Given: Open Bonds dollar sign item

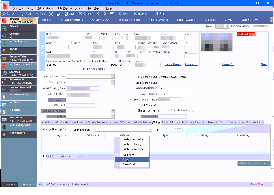Looking at the screenshot, I should pyautogui.click(x=19, y=51).
